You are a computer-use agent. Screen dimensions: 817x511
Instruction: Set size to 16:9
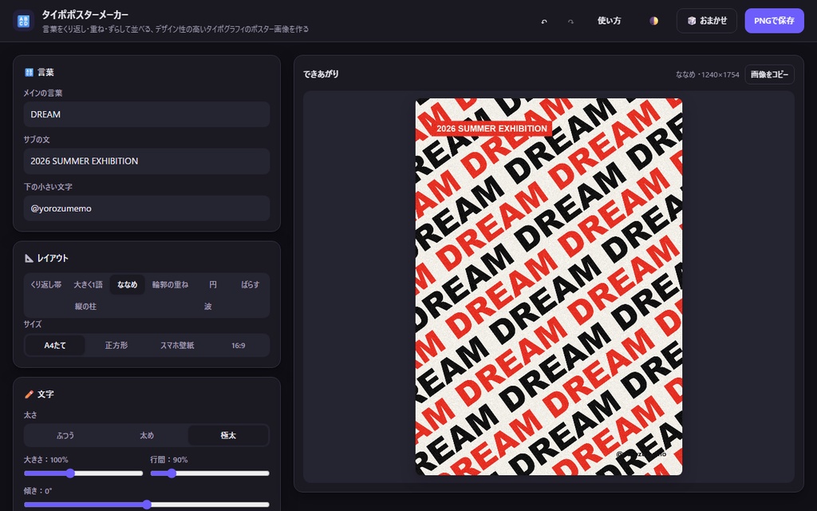coord(238,345)
